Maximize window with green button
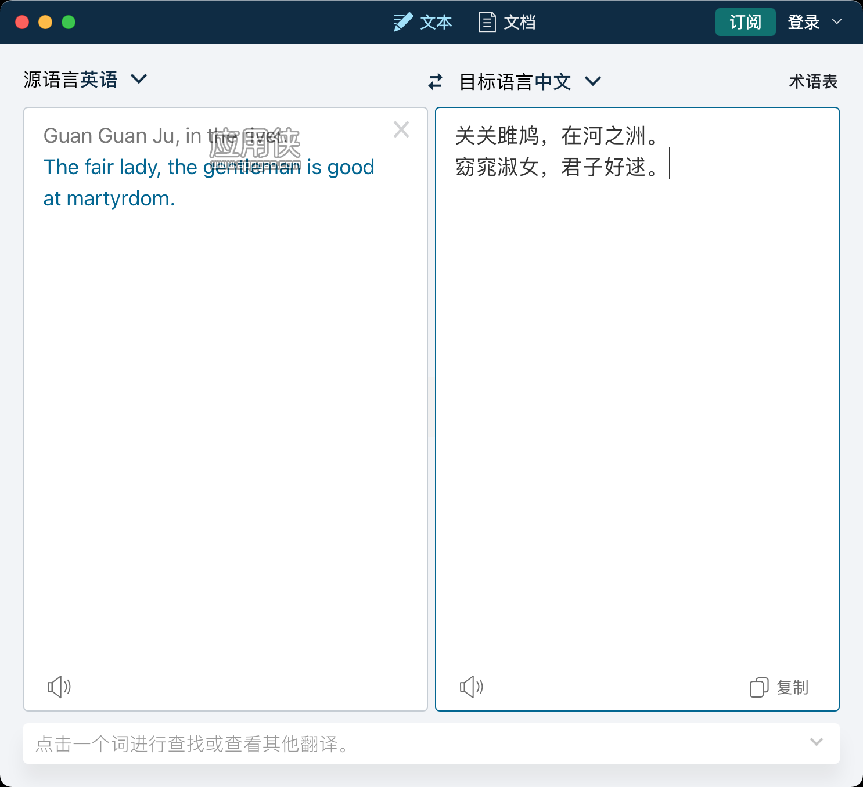This screenshot has height=787, width=863. click(69, 22)
